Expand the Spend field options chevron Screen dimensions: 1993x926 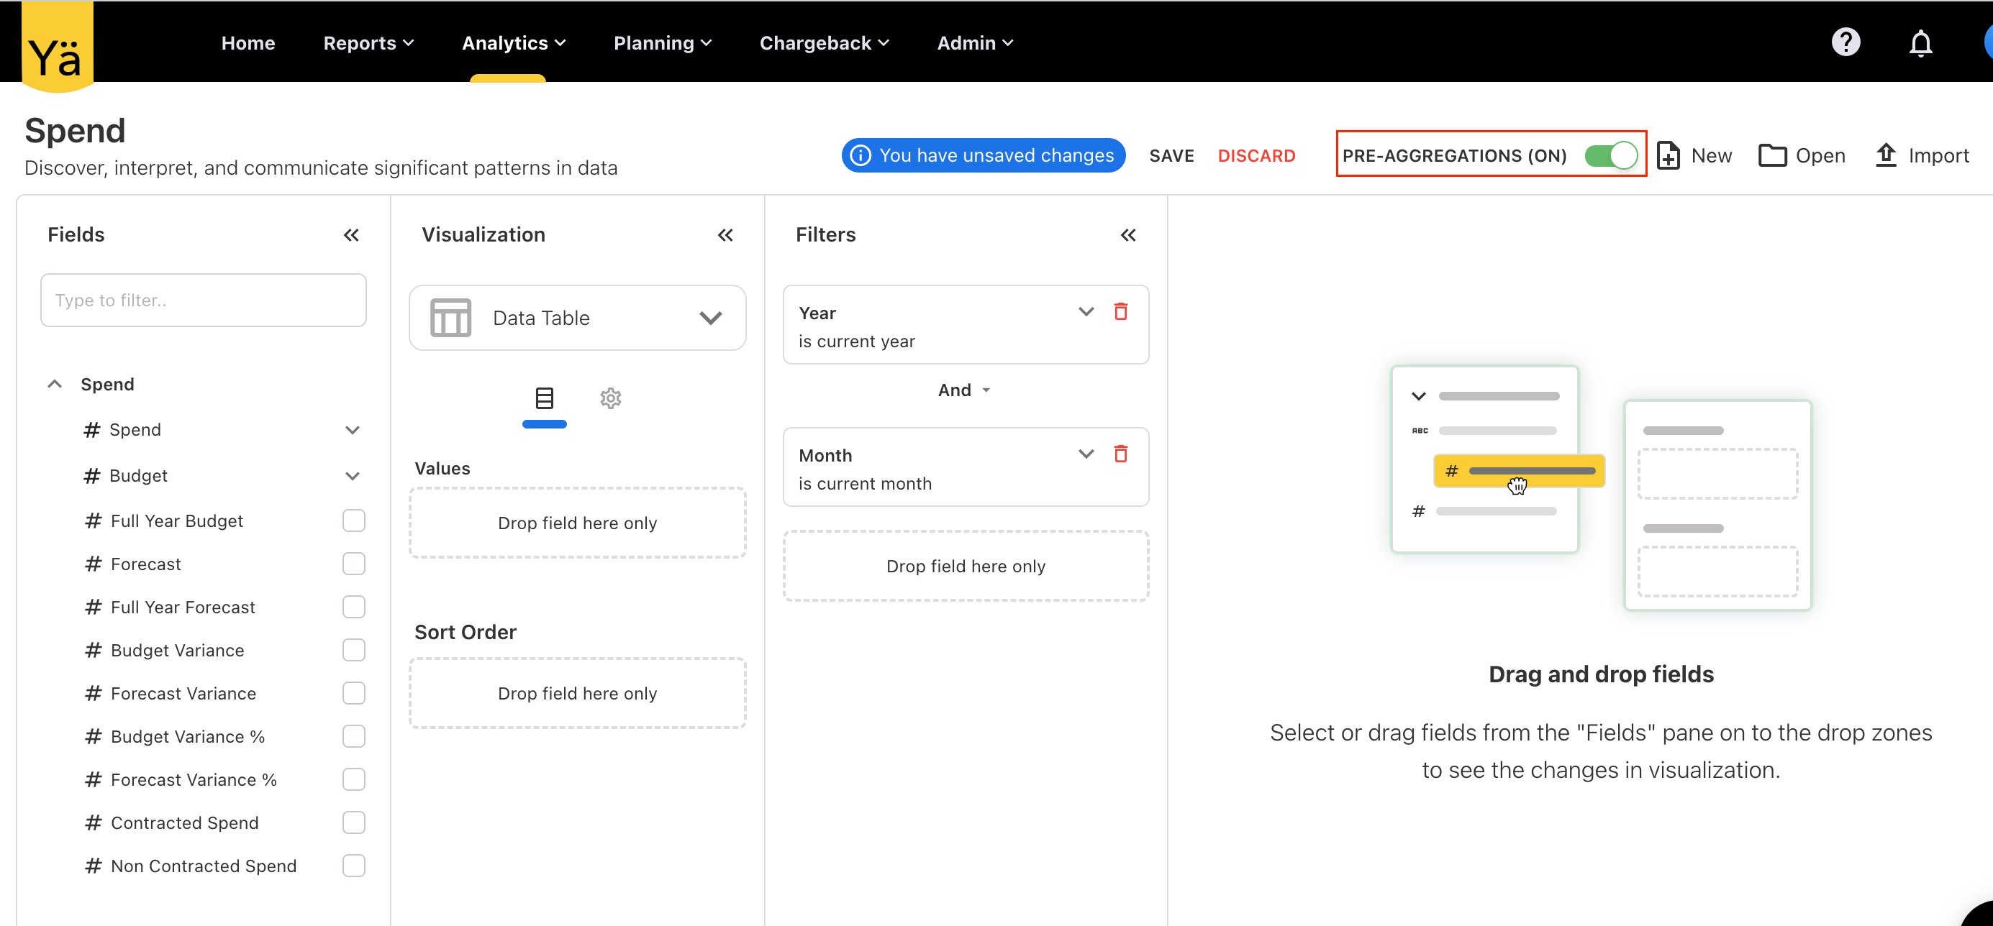(x=353, y=430)
